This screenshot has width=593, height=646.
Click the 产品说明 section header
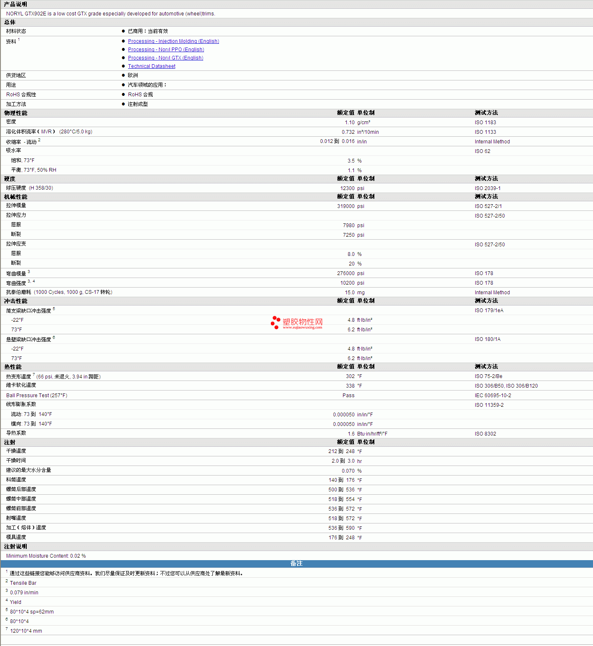(x=15, y=4)
